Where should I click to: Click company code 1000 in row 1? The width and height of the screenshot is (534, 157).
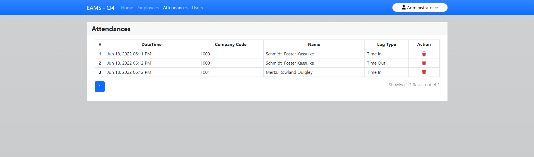click(231, 54)
